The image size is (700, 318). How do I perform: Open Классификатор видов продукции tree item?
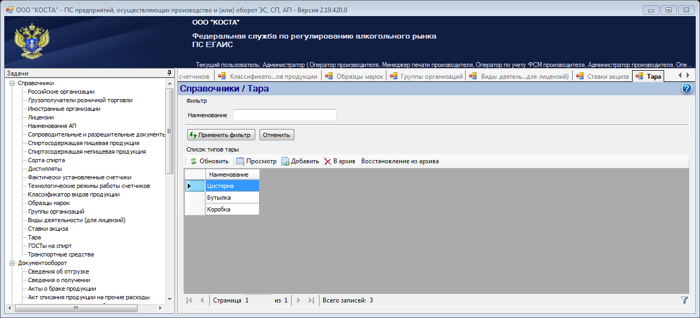point(74,194)
